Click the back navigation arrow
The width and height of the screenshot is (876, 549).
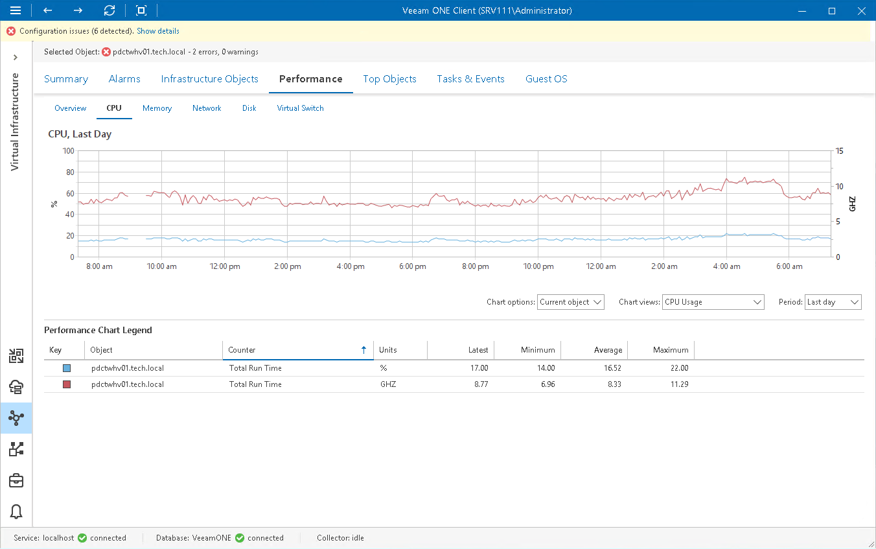point(48,10)
